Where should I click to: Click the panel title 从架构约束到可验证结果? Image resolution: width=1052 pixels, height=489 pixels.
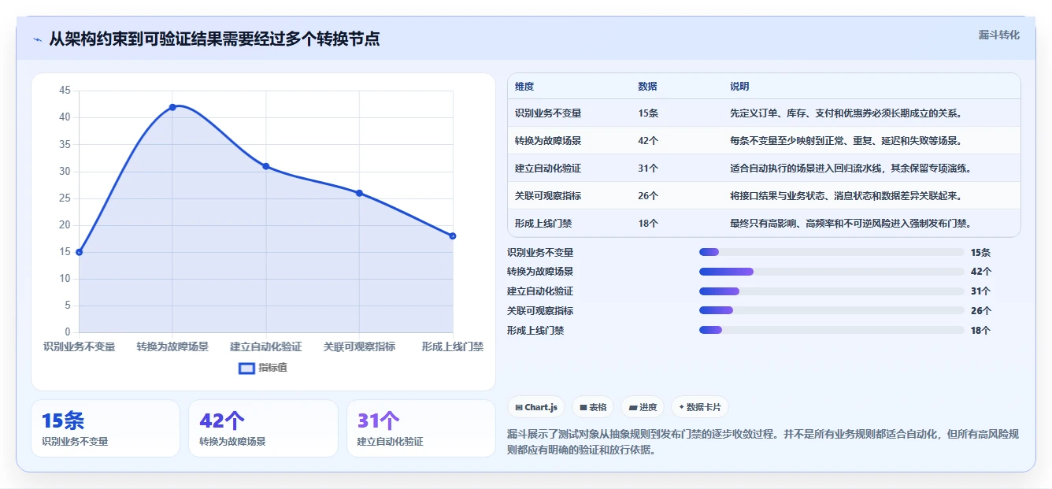(x=214, y=39)
